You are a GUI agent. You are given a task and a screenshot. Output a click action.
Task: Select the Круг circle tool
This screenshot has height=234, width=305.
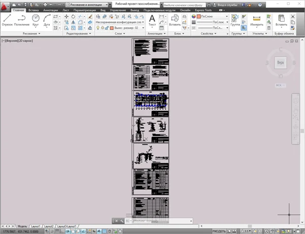(36, 20)
